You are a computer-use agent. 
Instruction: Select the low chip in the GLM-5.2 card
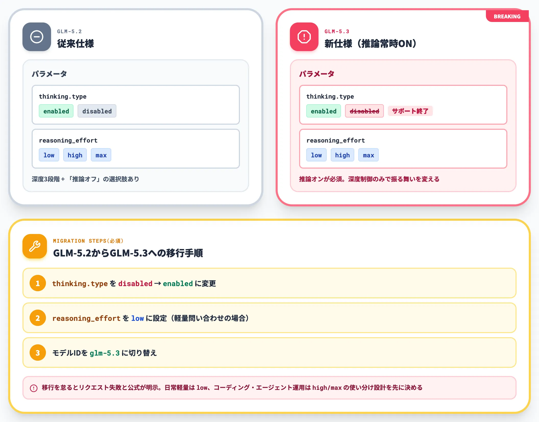click(x=49, y=155)
